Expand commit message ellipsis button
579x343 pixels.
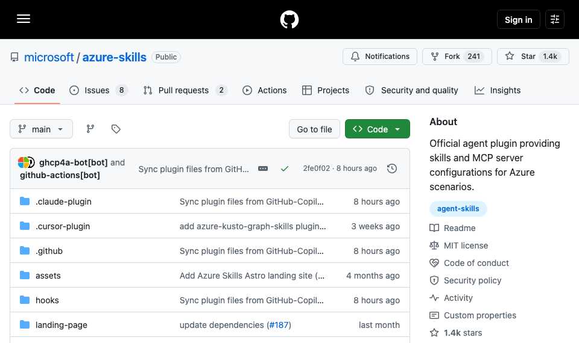point(263,168)
